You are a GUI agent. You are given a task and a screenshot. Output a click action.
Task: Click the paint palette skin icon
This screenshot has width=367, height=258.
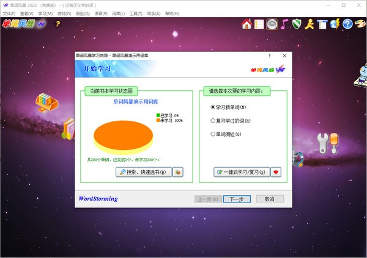coord(360,24)
